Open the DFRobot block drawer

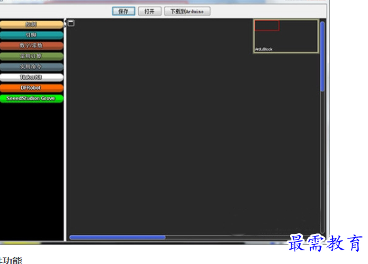(x=31, y=88)
